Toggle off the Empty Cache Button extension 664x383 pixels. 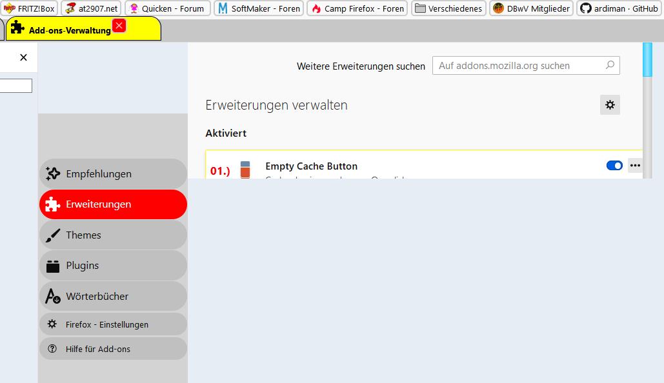(614, 166)
